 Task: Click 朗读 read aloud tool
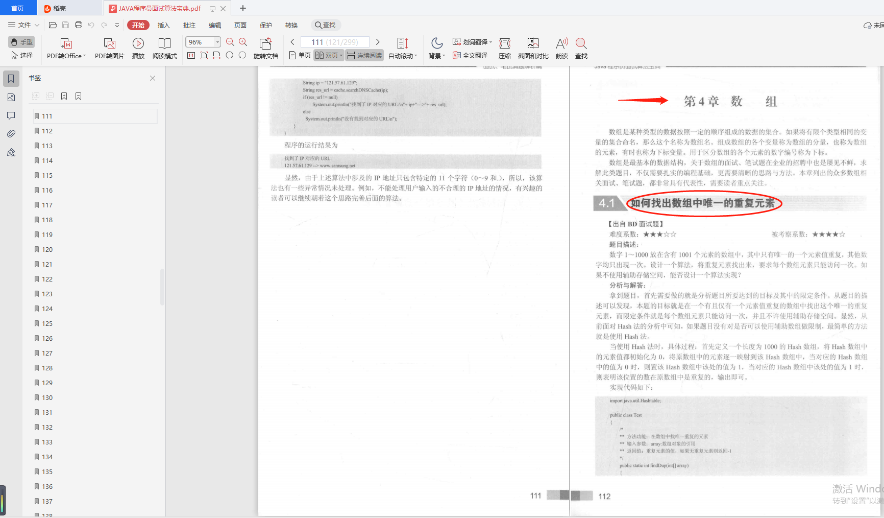pyautogui.click(x=562, y=49)
